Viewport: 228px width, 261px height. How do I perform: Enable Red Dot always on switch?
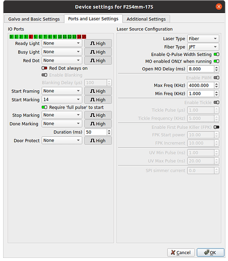(44, 68)
